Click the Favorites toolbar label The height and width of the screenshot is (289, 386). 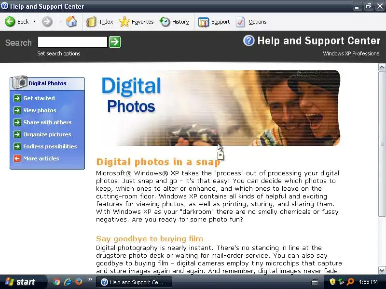point(142,22)
